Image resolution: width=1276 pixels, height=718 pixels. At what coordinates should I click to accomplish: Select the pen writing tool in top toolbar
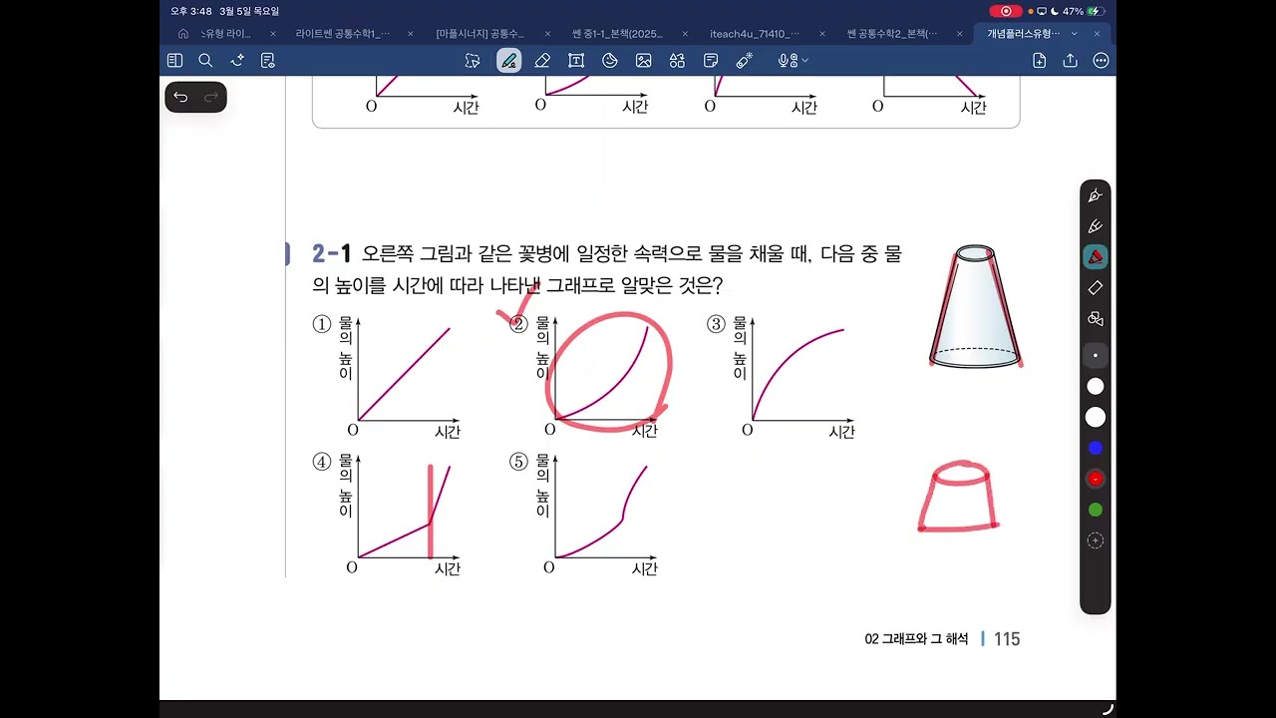click(508, 61)
